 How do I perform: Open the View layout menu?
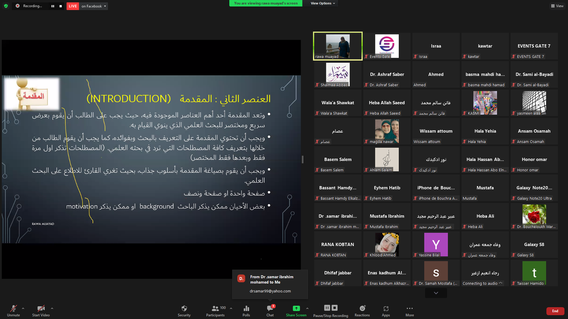click(557, 6)
